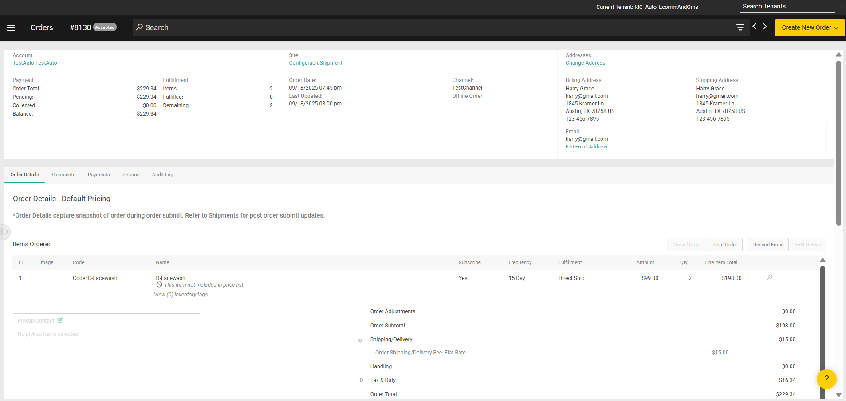This screenshot has width=846, height=401.
Task: Click Change Address link
Action: click(585, 63)
